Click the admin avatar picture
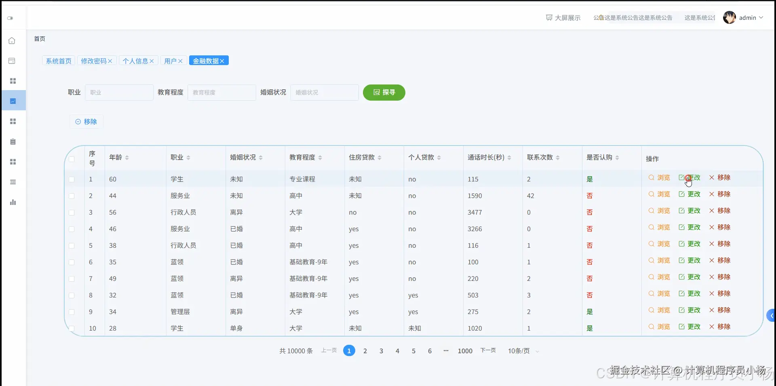 [730, 17]
